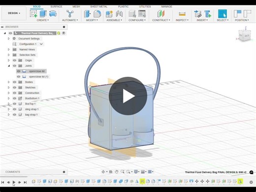Expand the Selection Sets folder
This screenshot has width=256, height=192.
(x=9, y=55)
